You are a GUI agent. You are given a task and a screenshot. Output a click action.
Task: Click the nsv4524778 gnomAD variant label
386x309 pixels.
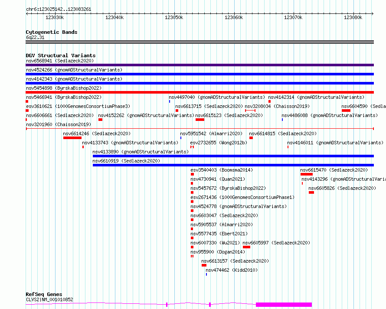pyautogui.click(x=239, y=206)
